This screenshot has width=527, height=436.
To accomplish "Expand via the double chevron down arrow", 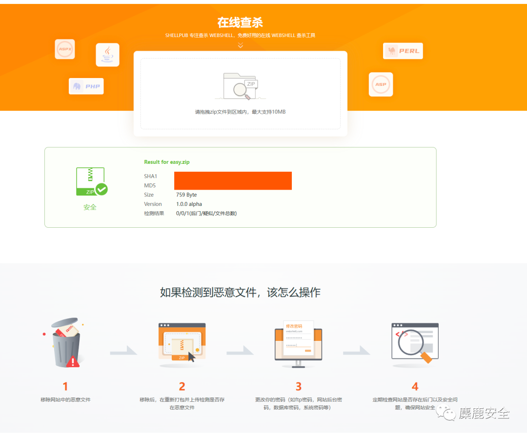I will coord(241,45).
